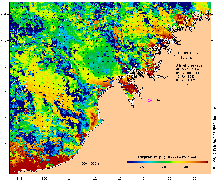Click the -18 latitude axis label
This screenshot has height=181, width=218.
click(x=3, y=119)
